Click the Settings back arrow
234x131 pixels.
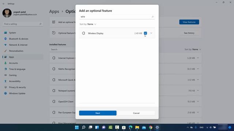pos(4,4)
